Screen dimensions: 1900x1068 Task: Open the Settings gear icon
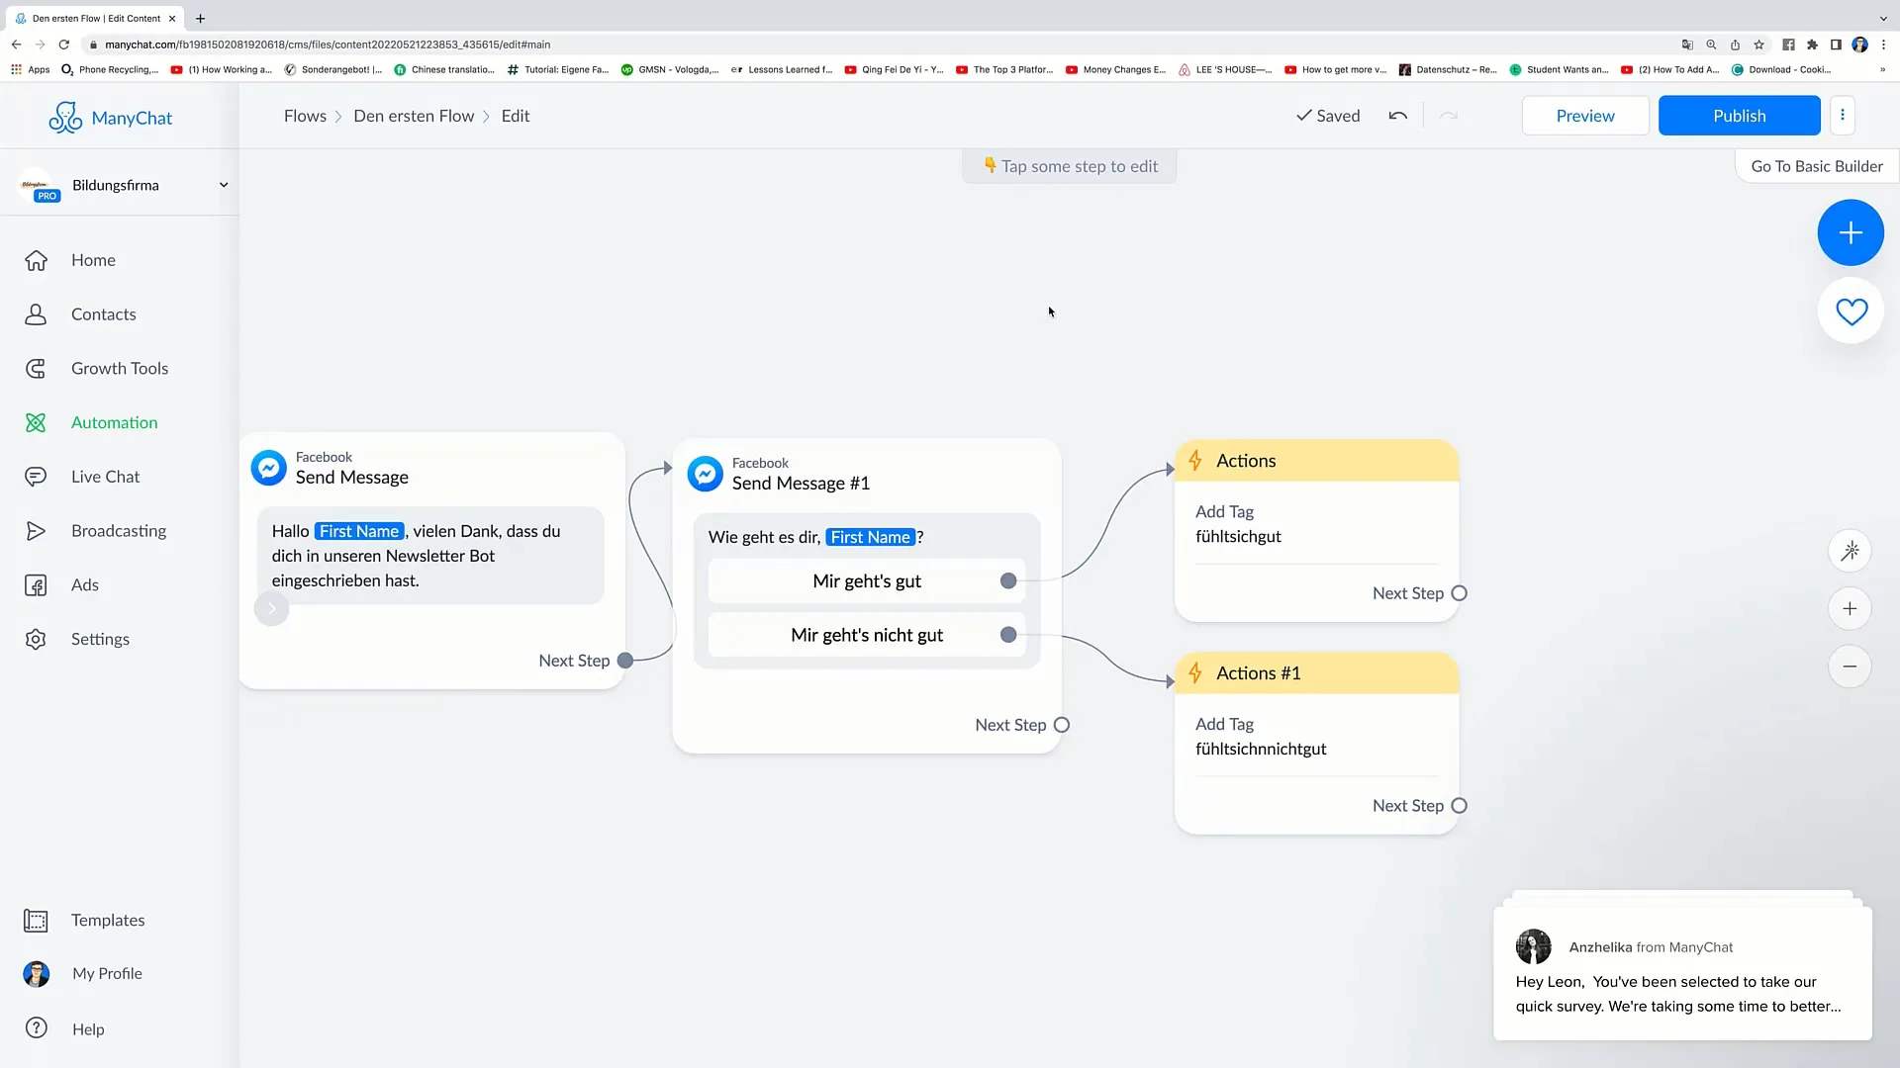[36, 639]
